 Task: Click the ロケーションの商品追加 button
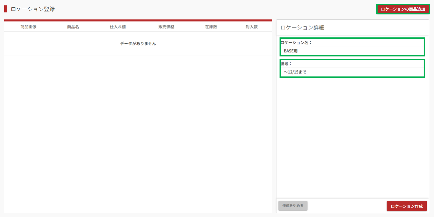tap(403, 9)
